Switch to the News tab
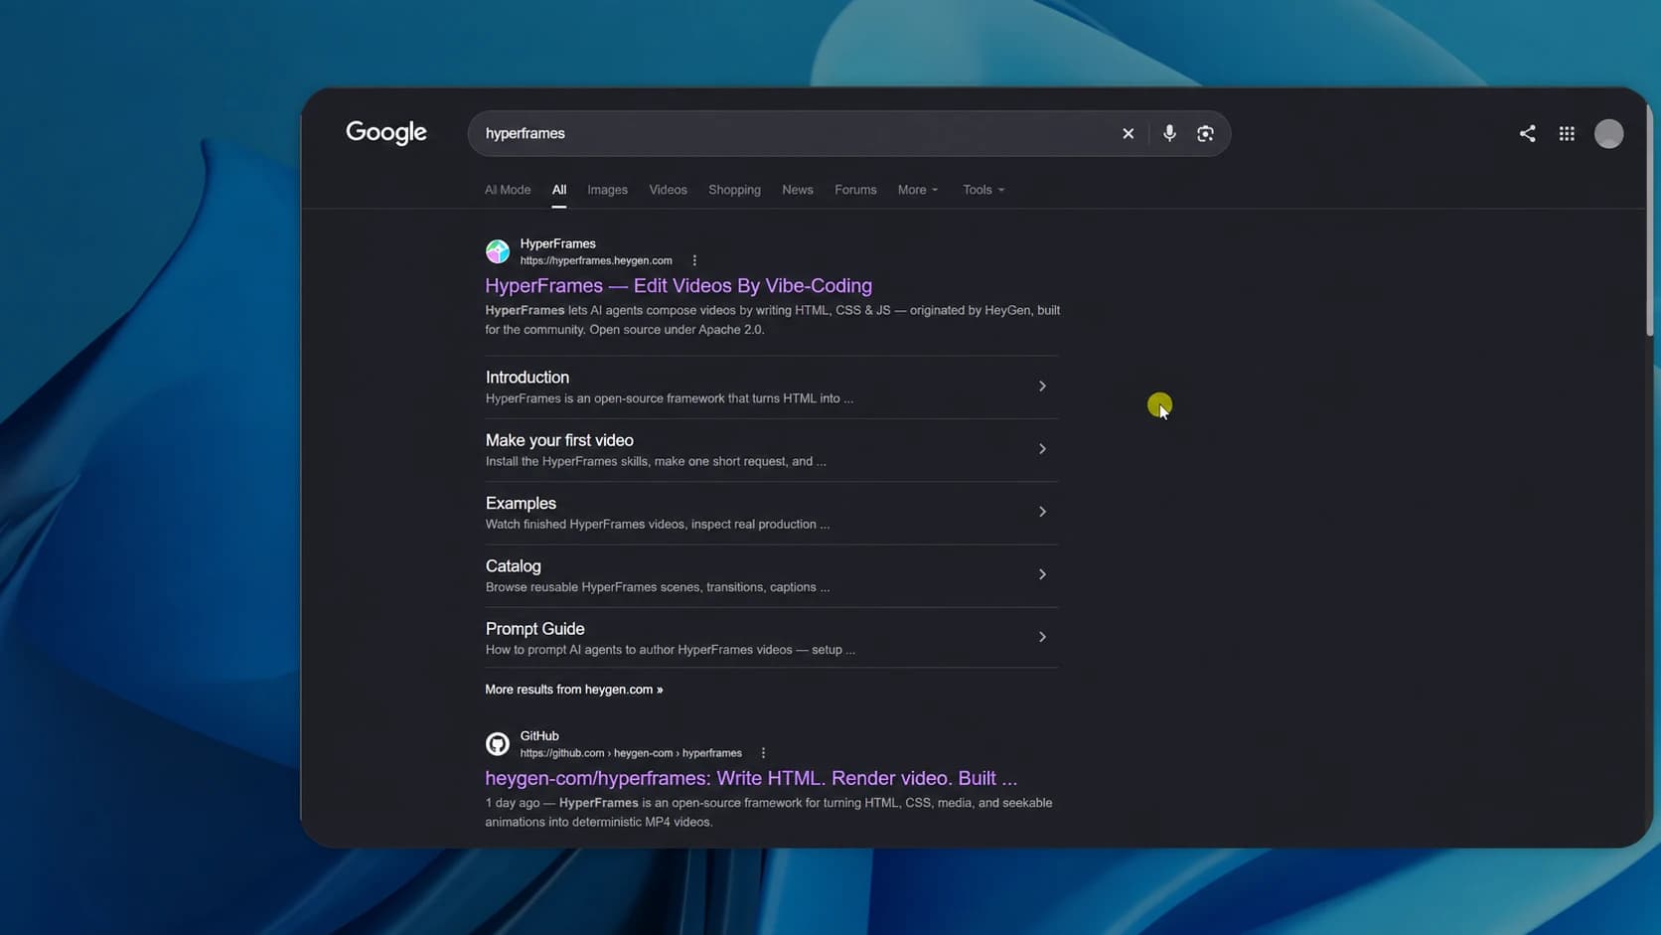The width and height of the screenshot is (1661, 935). pyautogui.click(x=797, y=190)
